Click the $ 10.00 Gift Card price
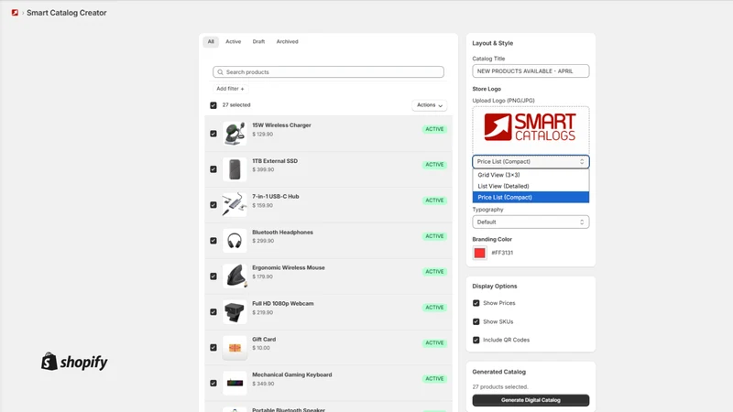The height and width of the screenshot is (412, 733). pyautogui.click(x=261, y=348)
